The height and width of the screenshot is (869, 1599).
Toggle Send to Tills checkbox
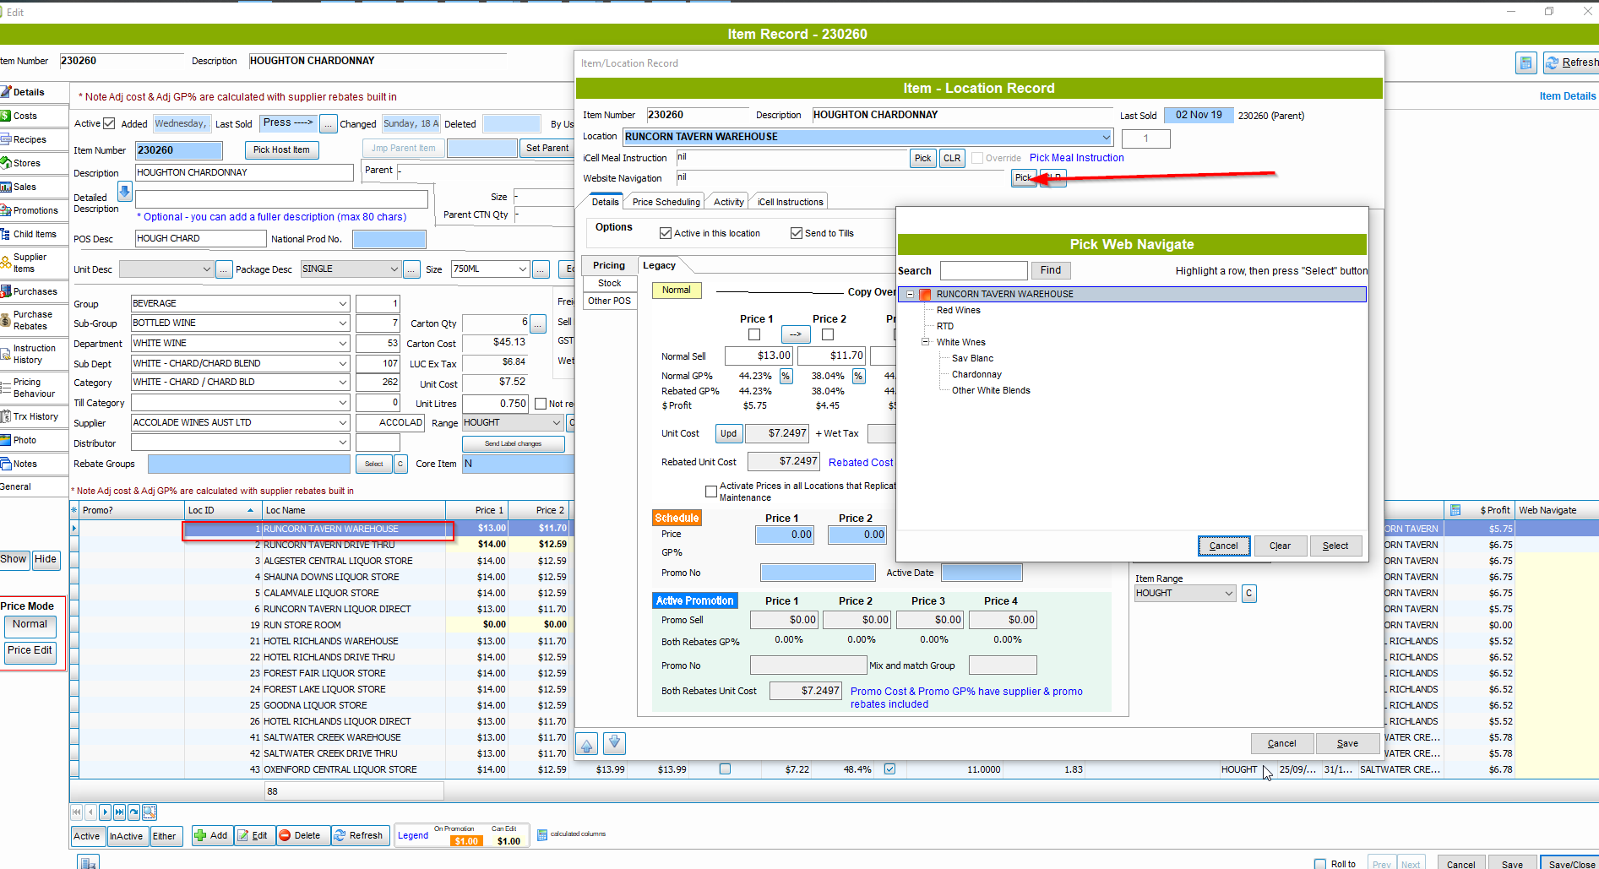797,233
